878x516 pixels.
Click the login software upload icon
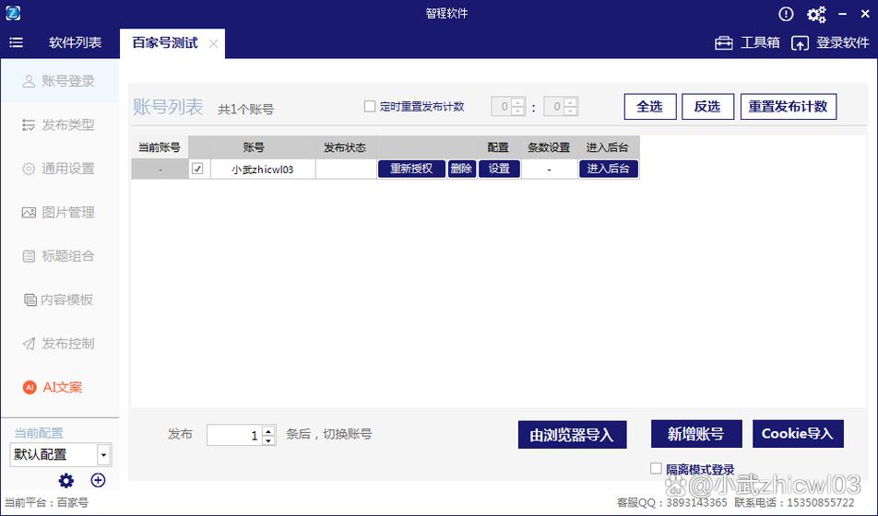pos(800,43)
